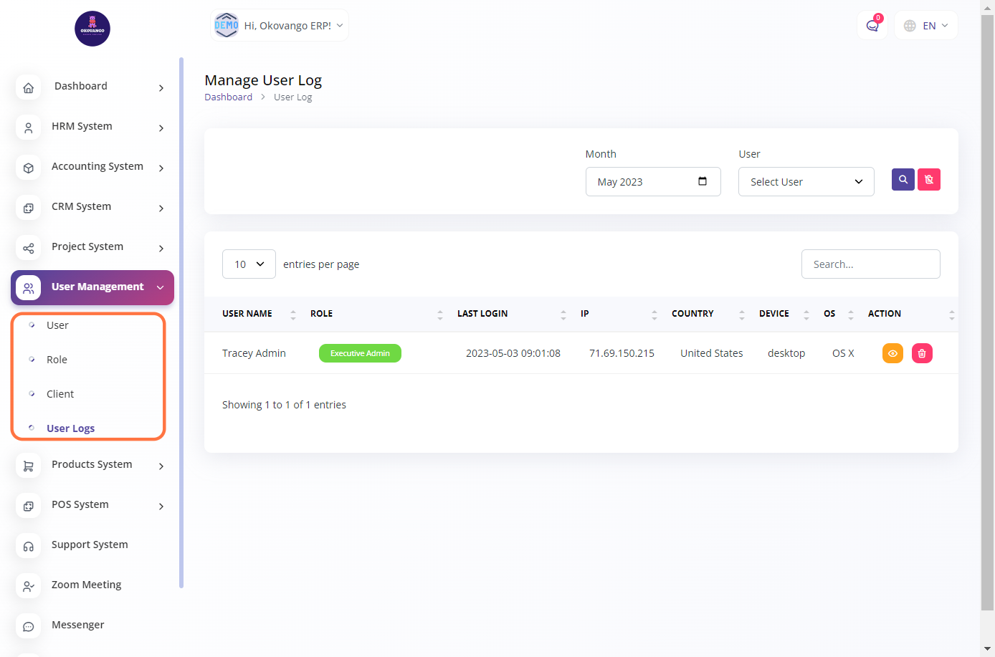Click the purple search filter button

(903, 180)
